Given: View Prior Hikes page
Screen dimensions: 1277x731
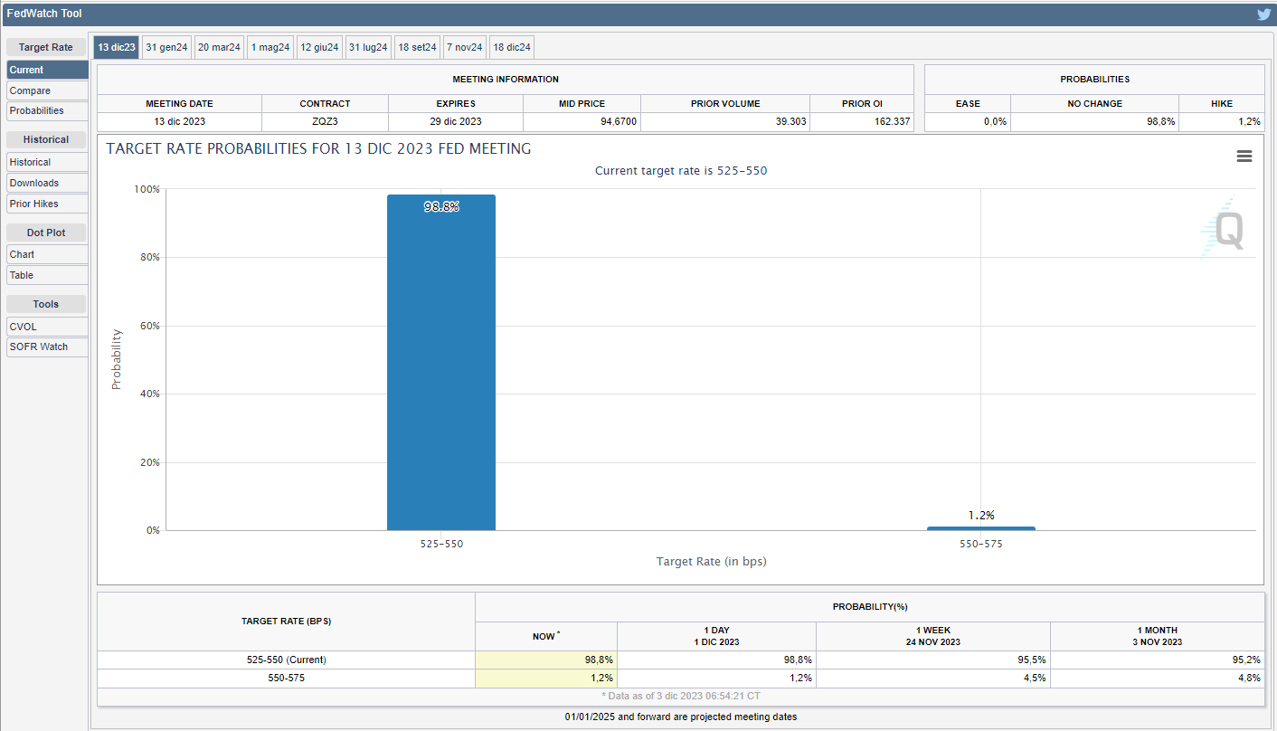Looking at the screenshot, I should (x=47, y=204).
